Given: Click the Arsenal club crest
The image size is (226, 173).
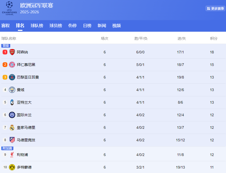Looking at the screenshot, I should pos(12,52).
